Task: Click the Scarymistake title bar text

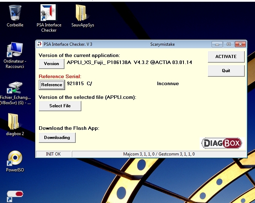Action: coord(162,44)
